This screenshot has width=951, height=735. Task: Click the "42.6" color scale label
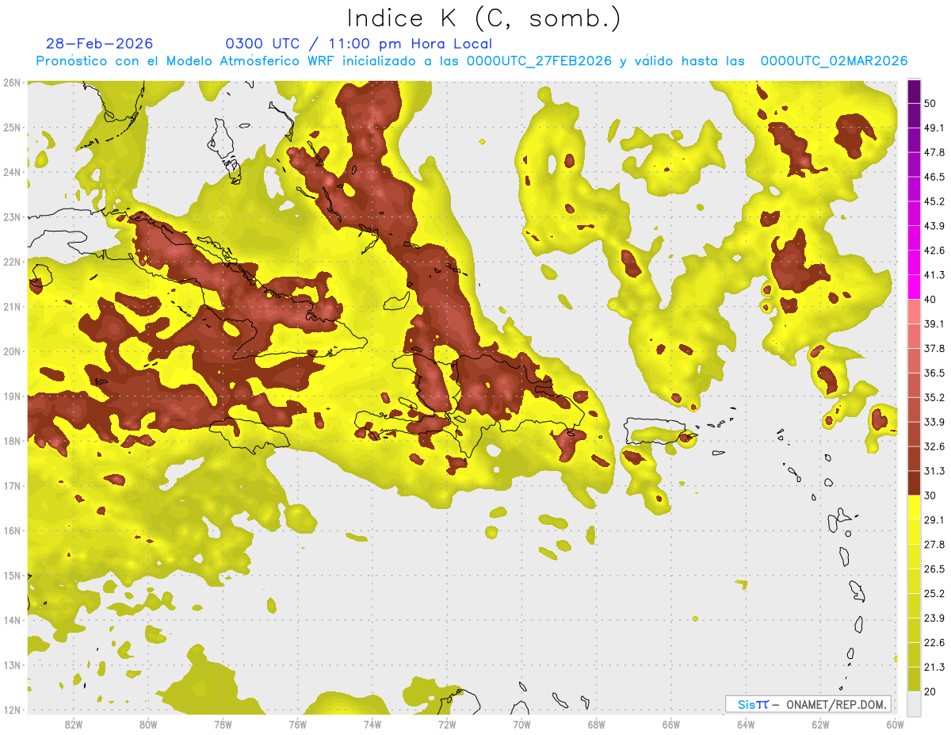point(934,251)
